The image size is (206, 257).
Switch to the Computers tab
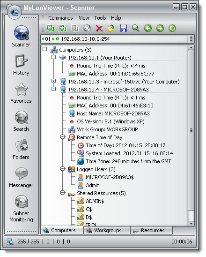point(62,230)
